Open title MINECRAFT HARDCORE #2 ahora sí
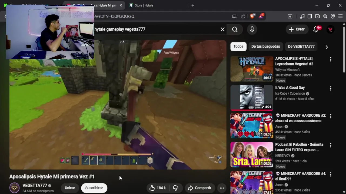The image size is (346, 194). 301,118
